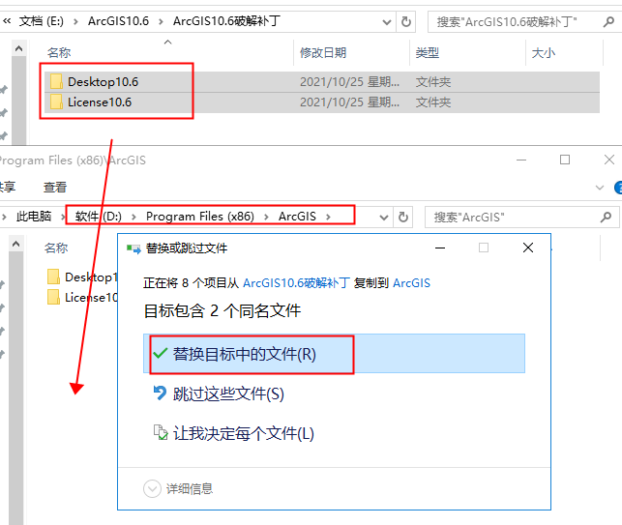622x525 pixels.
Task: Expand chevron after 文档 (E:) breadcrumb
Action: (75, 21)
